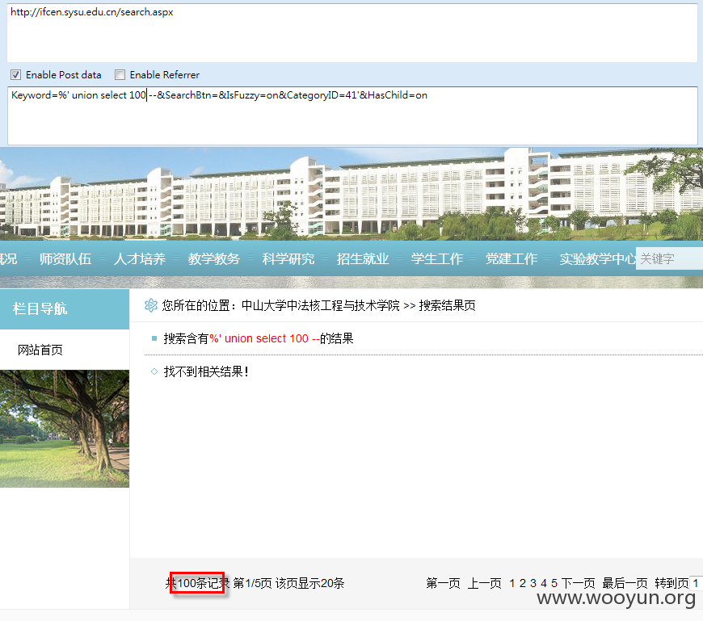
Task: Uncheck the Enable Post data checkbox
Action: coord(15,75)
